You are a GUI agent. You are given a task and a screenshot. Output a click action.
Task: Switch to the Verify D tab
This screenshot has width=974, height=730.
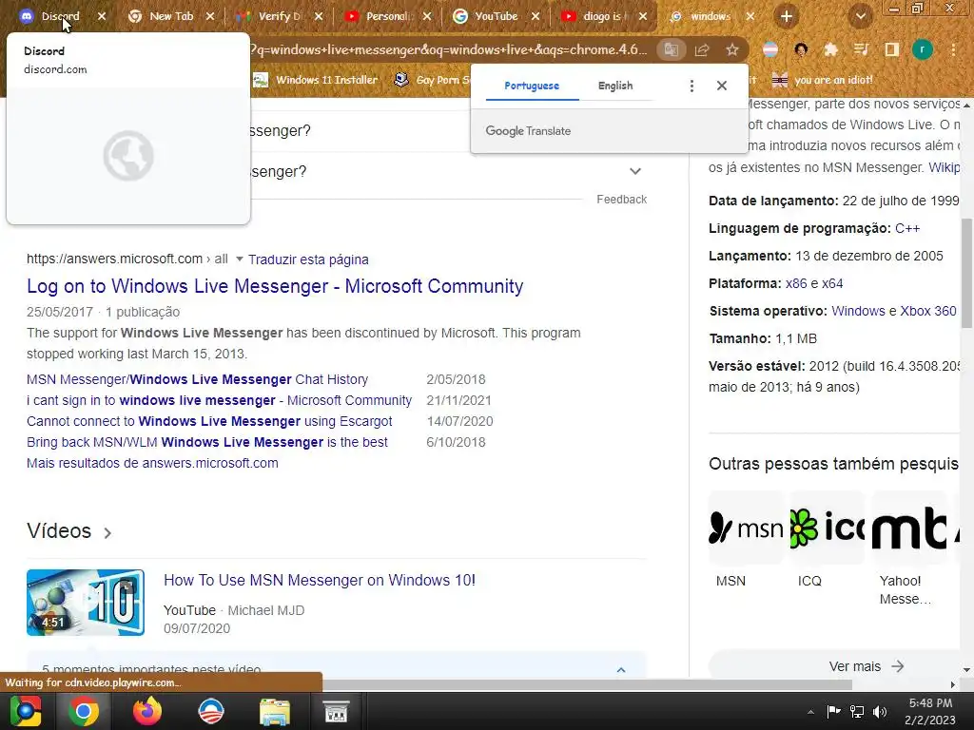point(279,16)
